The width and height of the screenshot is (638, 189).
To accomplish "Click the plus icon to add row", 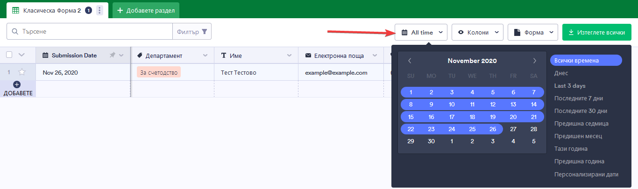I will click(x=17, y=85).
